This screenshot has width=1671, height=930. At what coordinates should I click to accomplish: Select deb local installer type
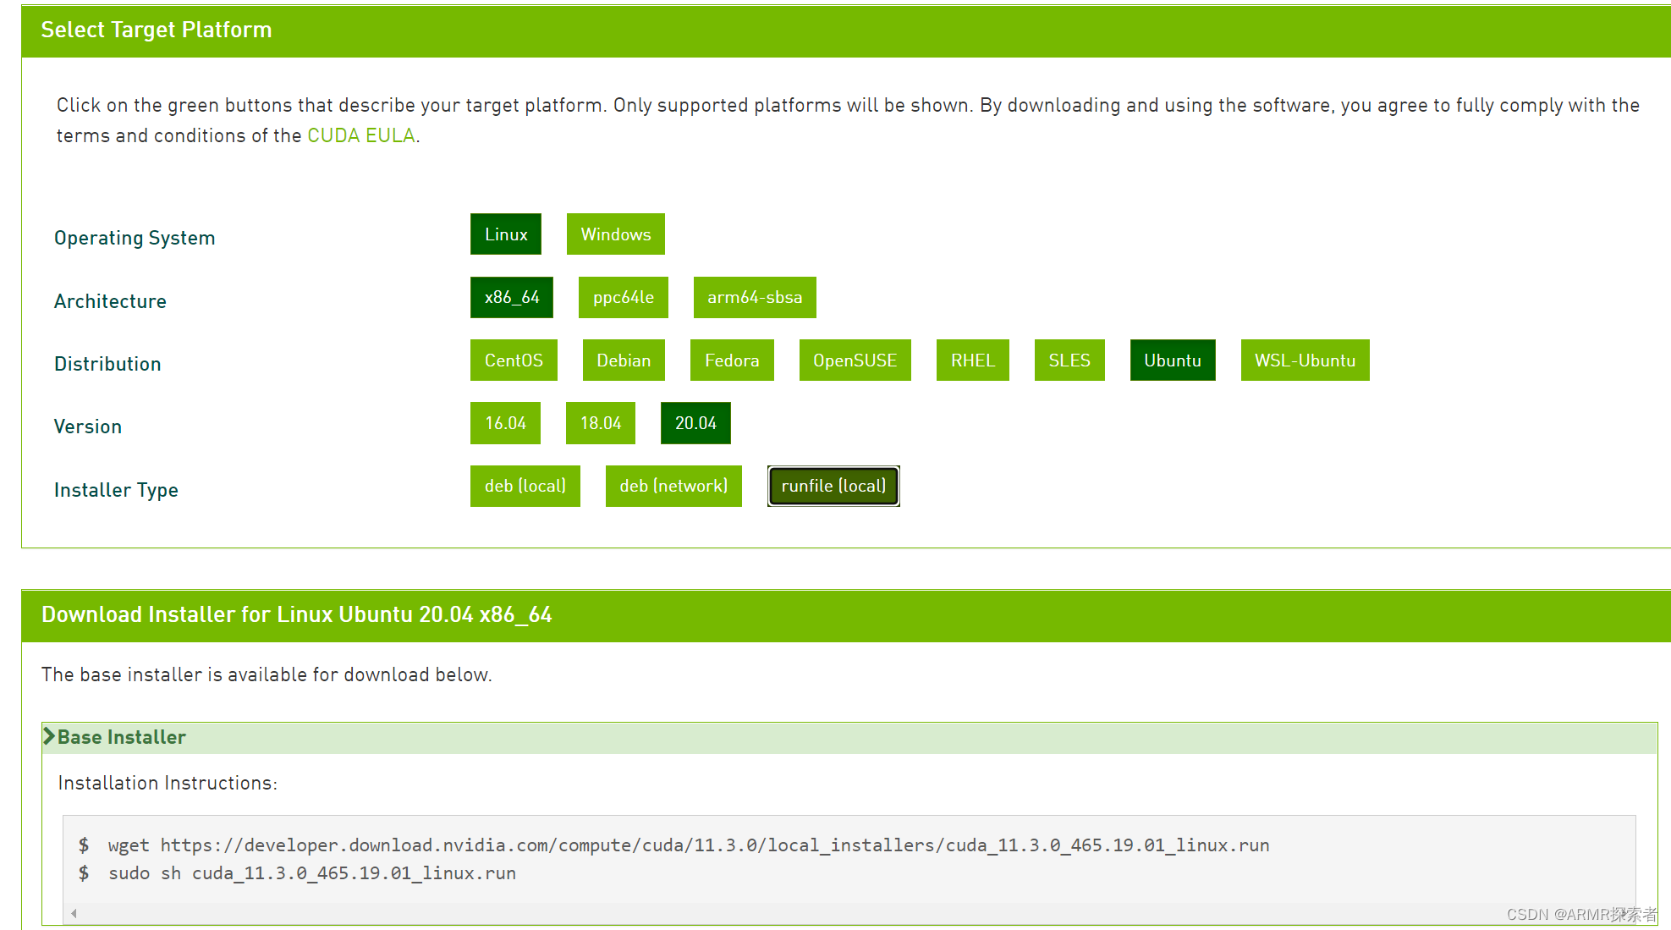(526, 486)
